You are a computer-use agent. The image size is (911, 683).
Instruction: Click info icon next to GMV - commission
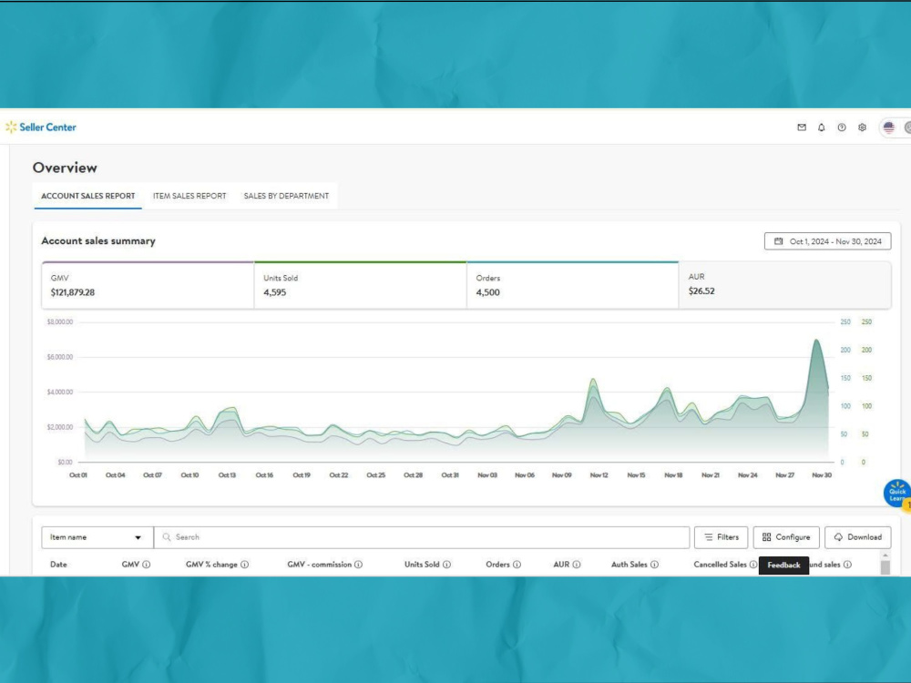pos(358,565)
